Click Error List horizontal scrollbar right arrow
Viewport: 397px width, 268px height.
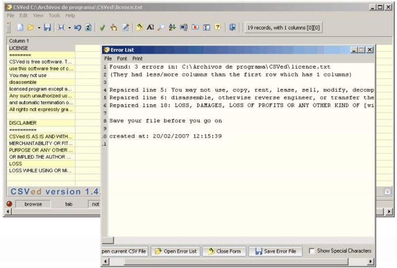click(x=371, y=261)
